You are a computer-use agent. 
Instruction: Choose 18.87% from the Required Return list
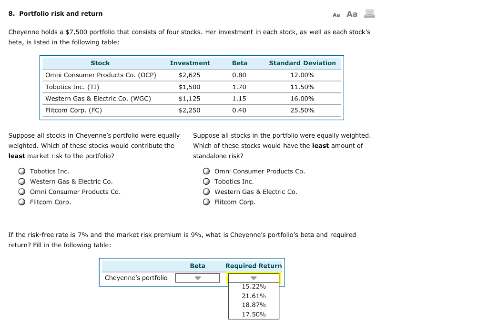click(x=254, y=305)
